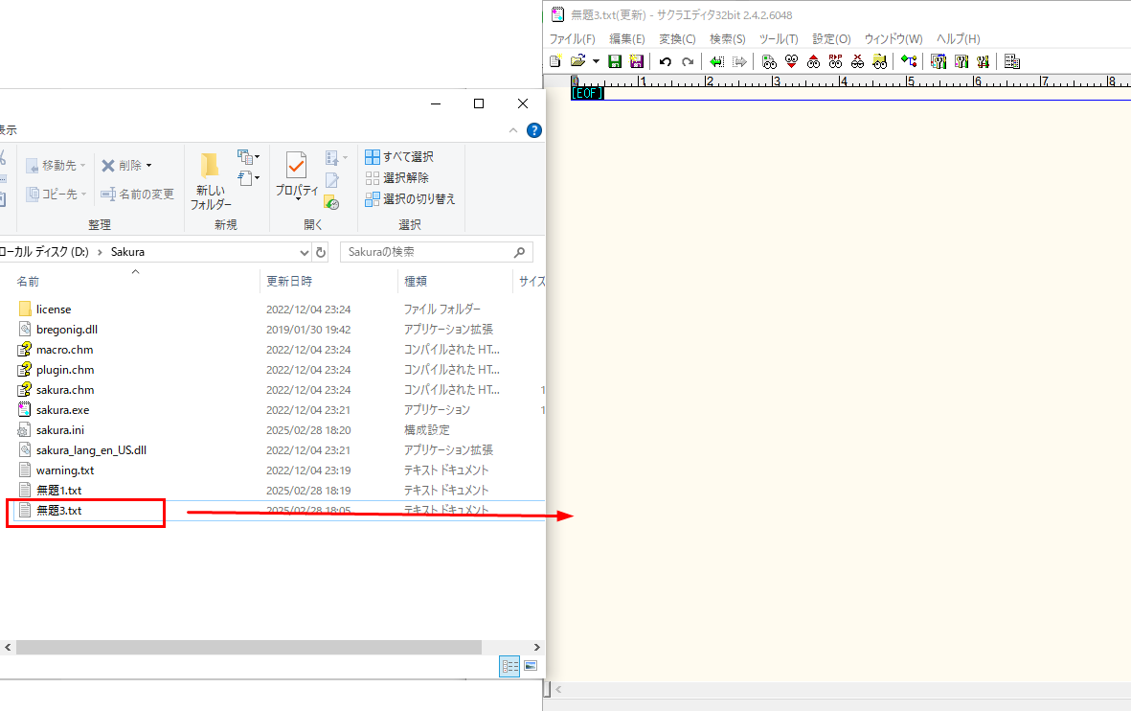
Task: Open the ファイル(F) menu in Sakura Editor
Action: [x=572, y=39]
